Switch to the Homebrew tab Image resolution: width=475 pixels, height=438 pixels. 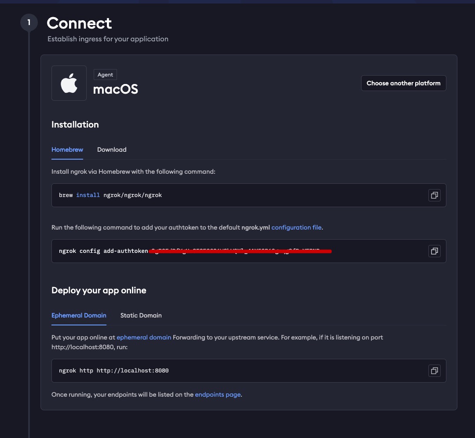(67, 150)
